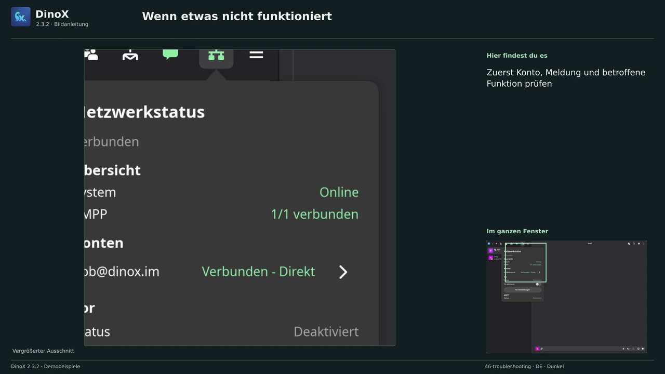Click the 'Vergrößerter Ausschnitt' caption
665x374 pixels.
(x=43, y=351)
